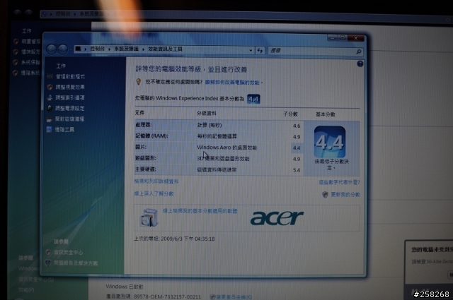
Task: Click the shield icon next to 調整視覺效果
Action: click(x=50, y=87)
